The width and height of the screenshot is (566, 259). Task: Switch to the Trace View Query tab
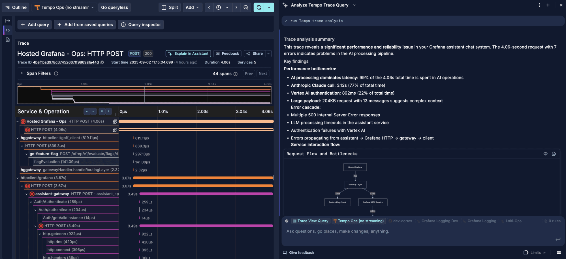tap(311, 221)
